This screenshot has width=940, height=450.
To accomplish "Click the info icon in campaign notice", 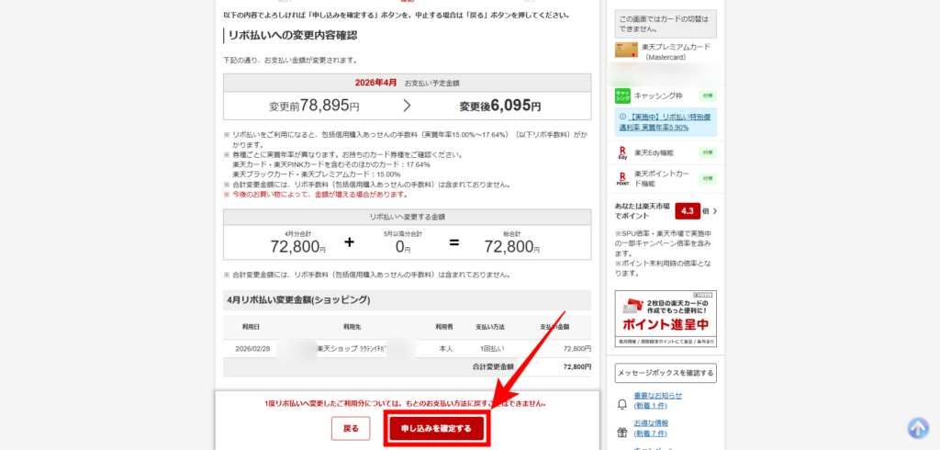I will click(622, 118).
